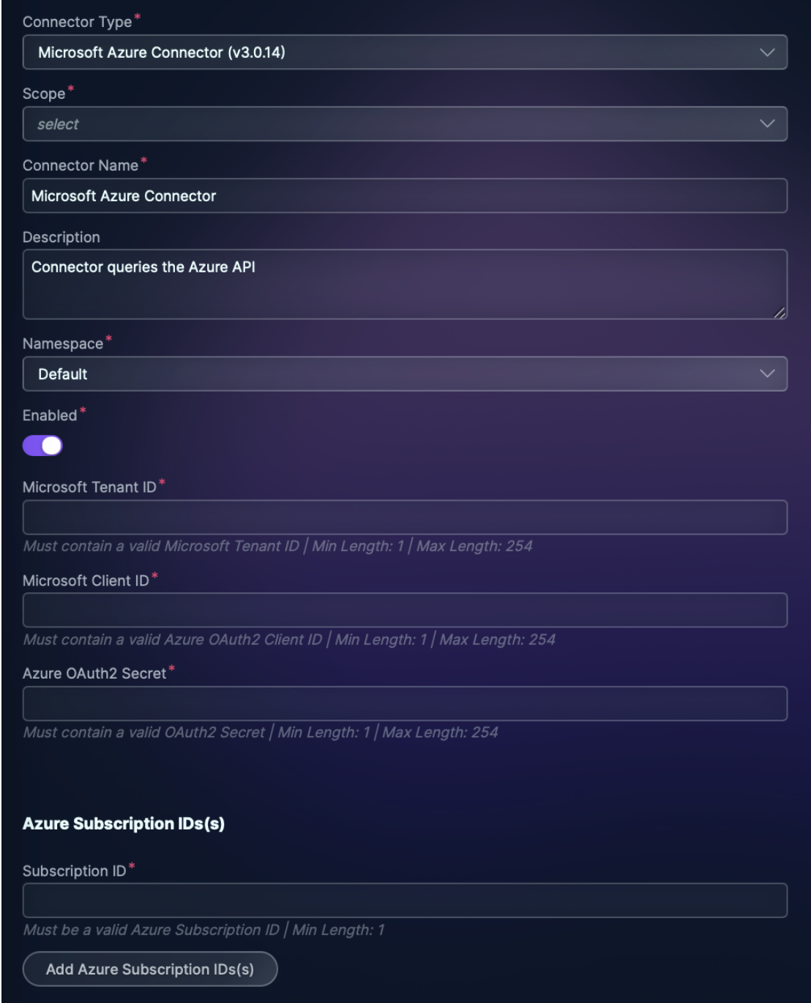Click the Azure Subscription IDs(s) section heading
811x1003 pixels.
click(x=124, y=824)
